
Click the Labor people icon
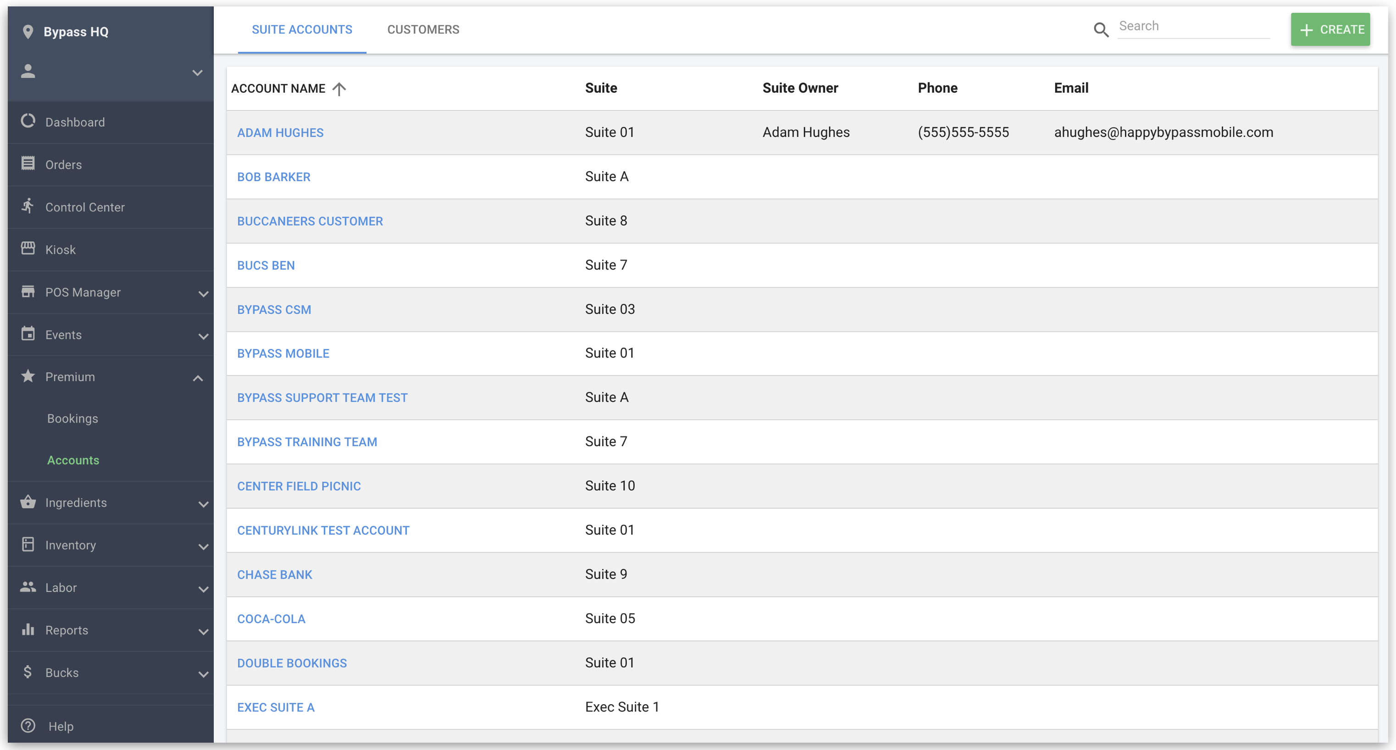28,586
